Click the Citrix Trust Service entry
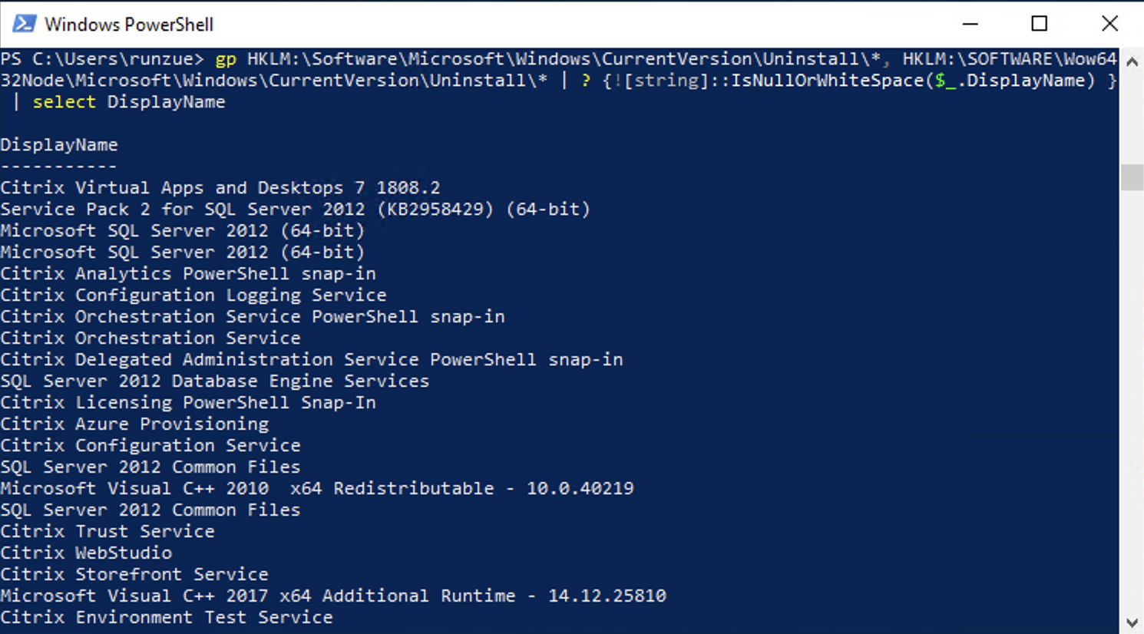Screen dimensions: 1144x634 [107, 531]
